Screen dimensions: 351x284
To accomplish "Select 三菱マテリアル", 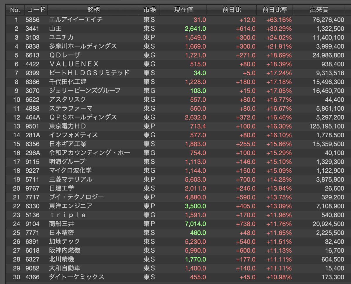I will [x=70, y=179].
